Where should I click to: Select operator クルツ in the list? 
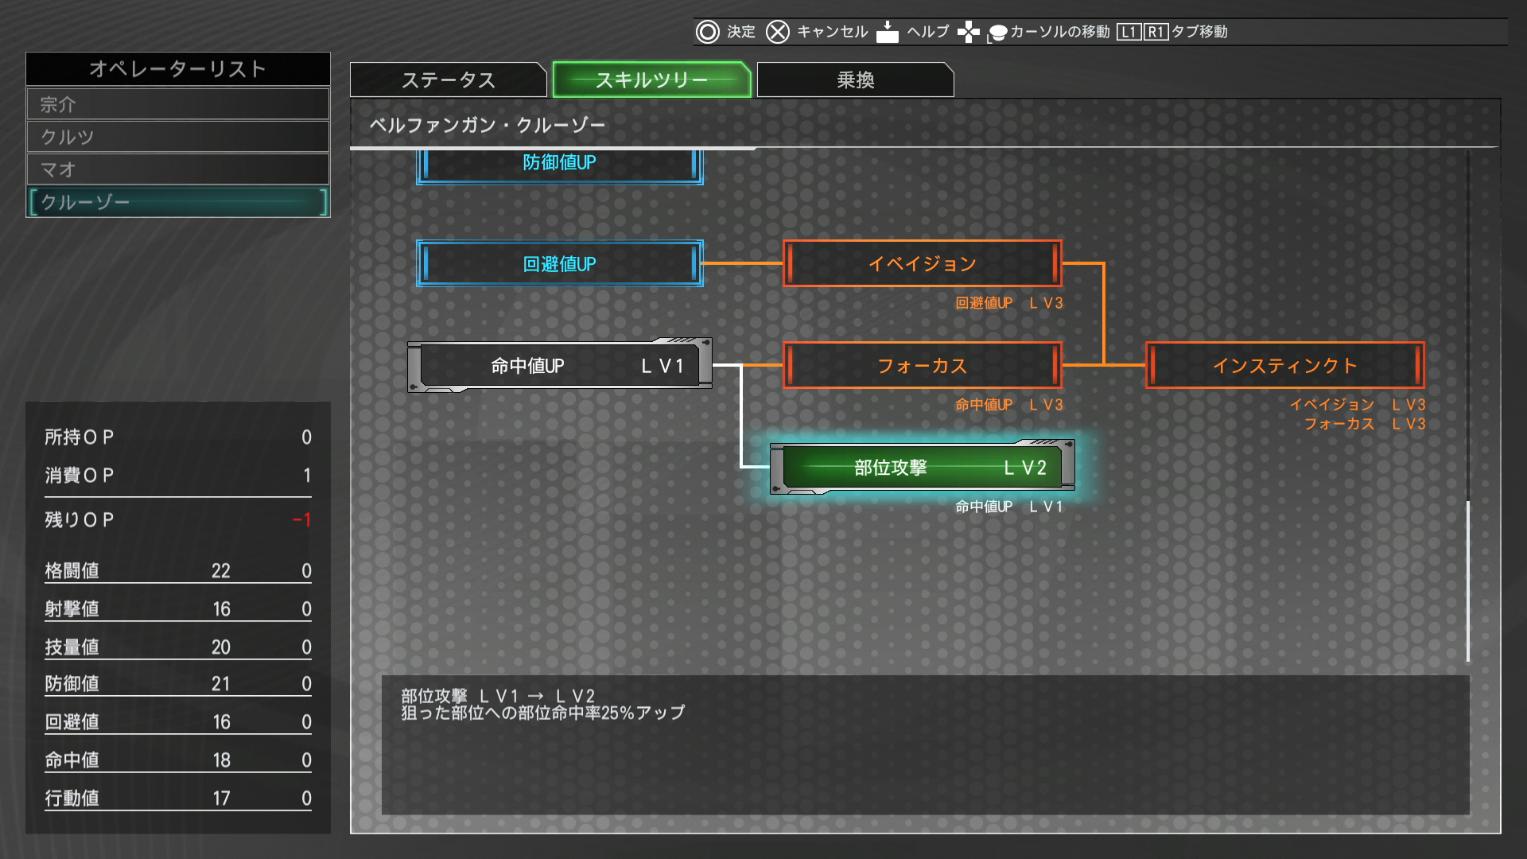177,137
